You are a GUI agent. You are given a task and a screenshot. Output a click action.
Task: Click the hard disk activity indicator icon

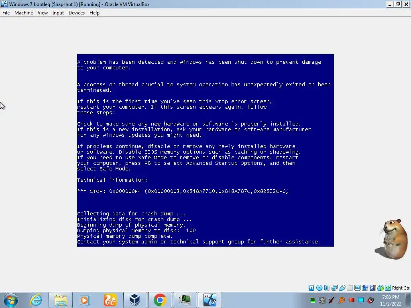(311, 288)
